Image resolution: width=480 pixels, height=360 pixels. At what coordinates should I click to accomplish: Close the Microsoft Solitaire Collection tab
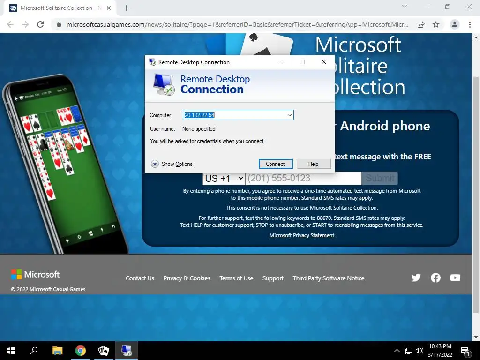pyautogui.click(x=109, y=8)
